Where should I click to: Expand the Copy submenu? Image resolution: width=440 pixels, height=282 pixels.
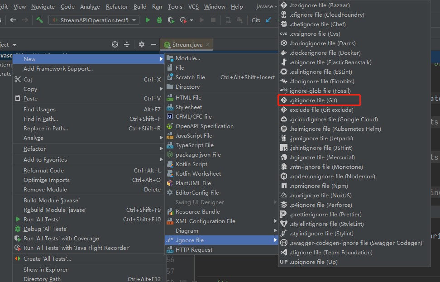pos(88,89)
